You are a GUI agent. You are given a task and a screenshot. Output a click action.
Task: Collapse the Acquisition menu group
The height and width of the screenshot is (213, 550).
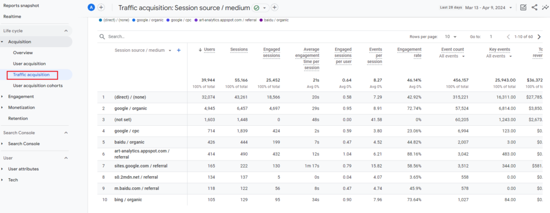coord(2,42)
